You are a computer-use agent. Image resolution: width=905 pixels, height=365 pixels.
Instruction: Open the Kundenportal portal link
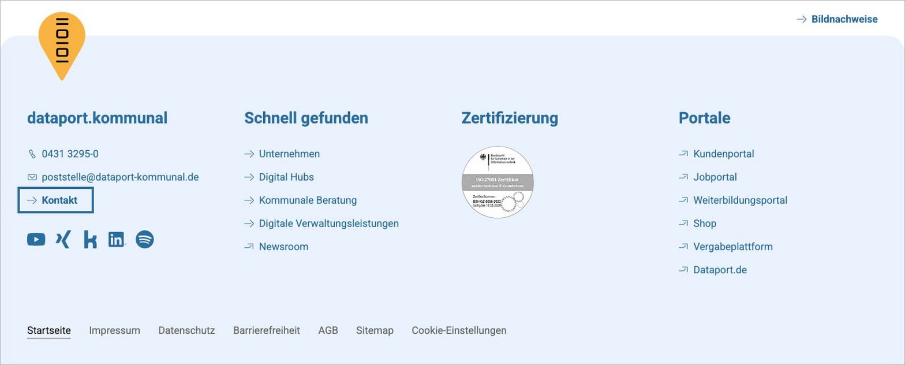point(723,154)
